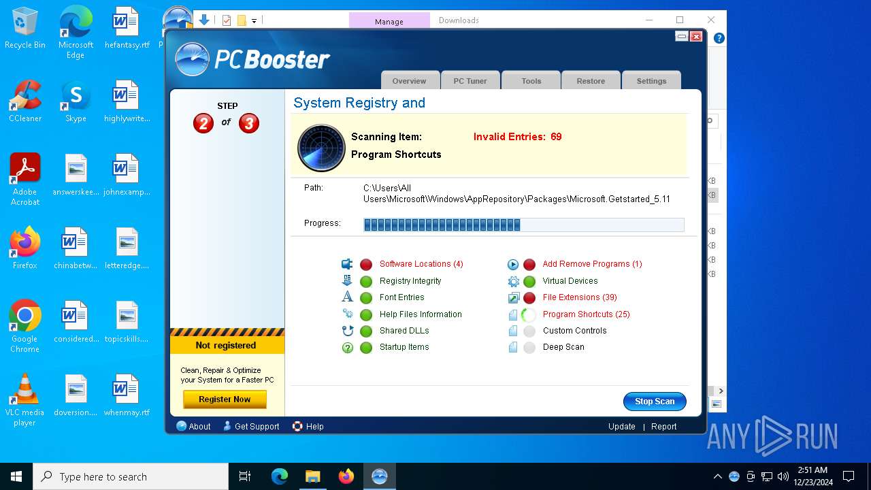Open the Settings tab
The image size is (871, 490).
point(651,80)
